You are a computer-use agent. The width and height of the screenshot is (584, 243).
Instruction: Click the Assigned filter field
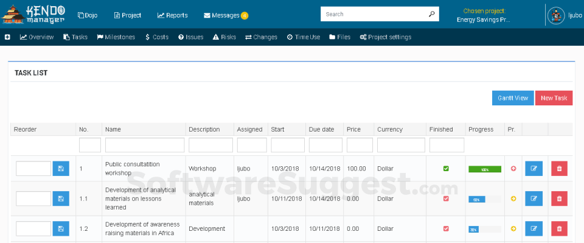coord(252,145)
